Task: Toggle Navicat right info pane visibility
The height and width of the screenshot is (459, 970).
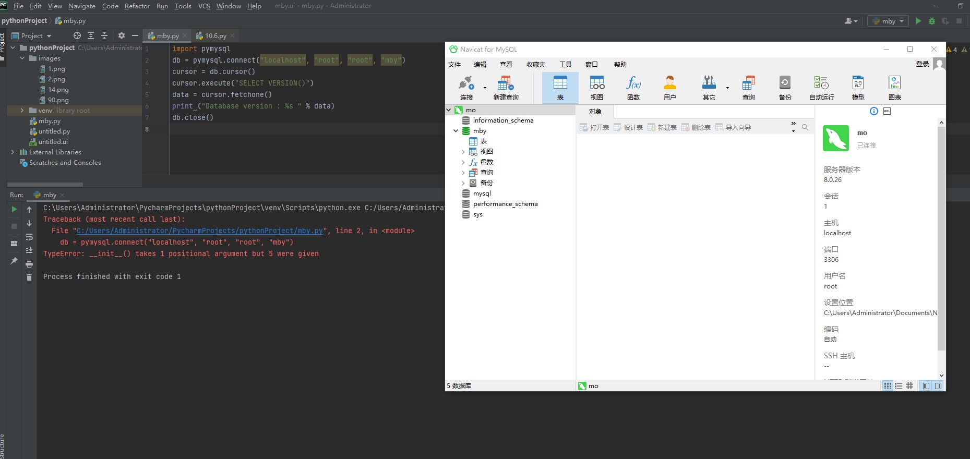Action: pyautogui.click(x=938, y=386)
